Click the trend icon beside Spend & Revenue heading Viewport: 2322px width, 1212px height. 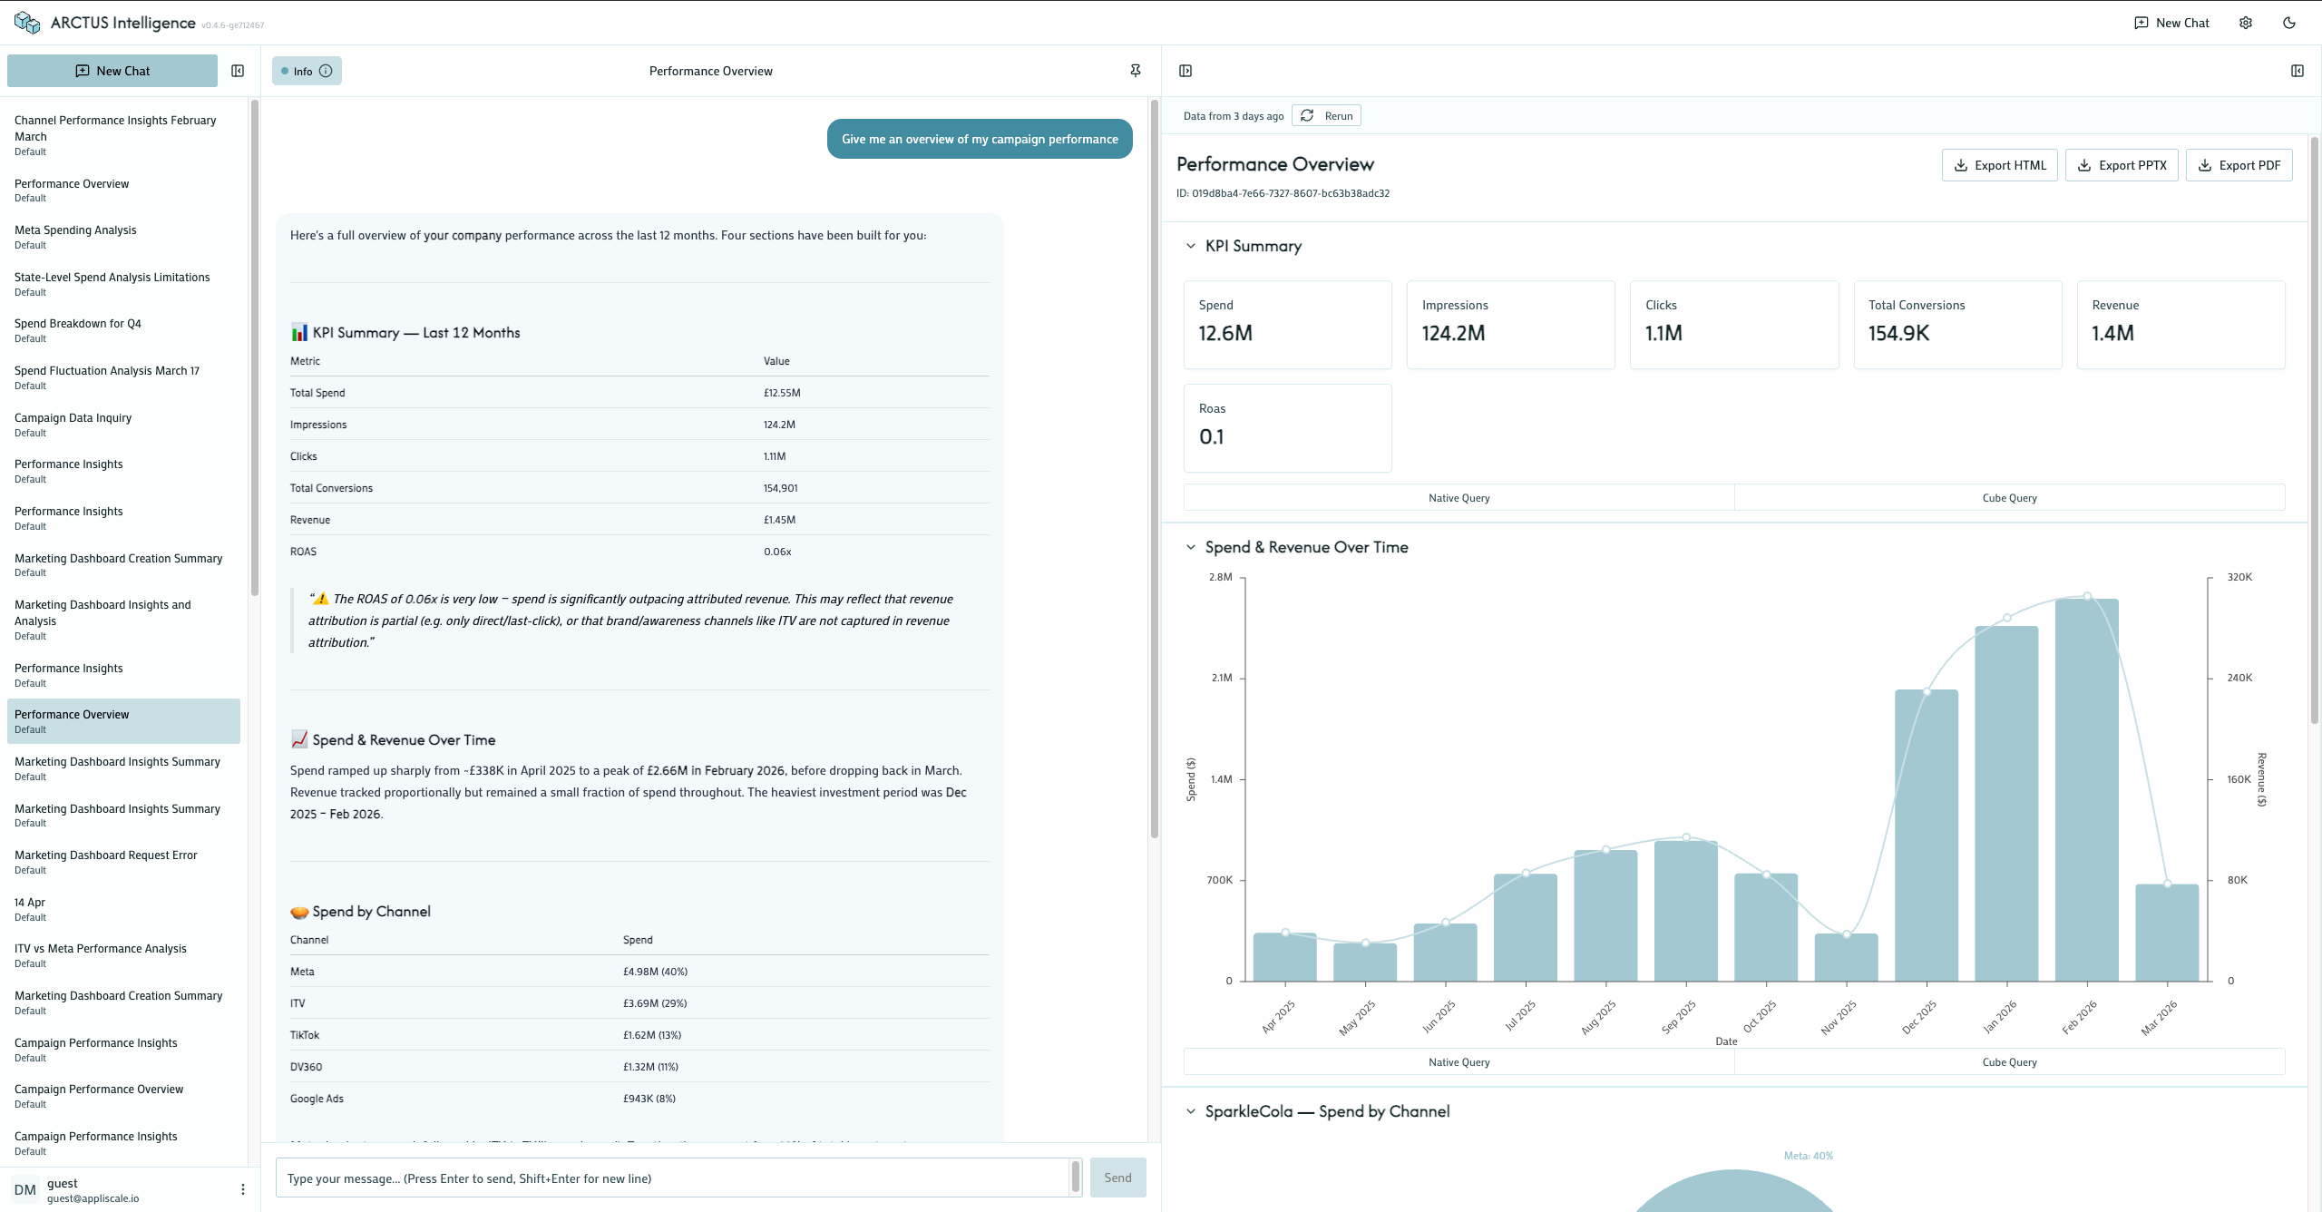(x=299, y=740)
